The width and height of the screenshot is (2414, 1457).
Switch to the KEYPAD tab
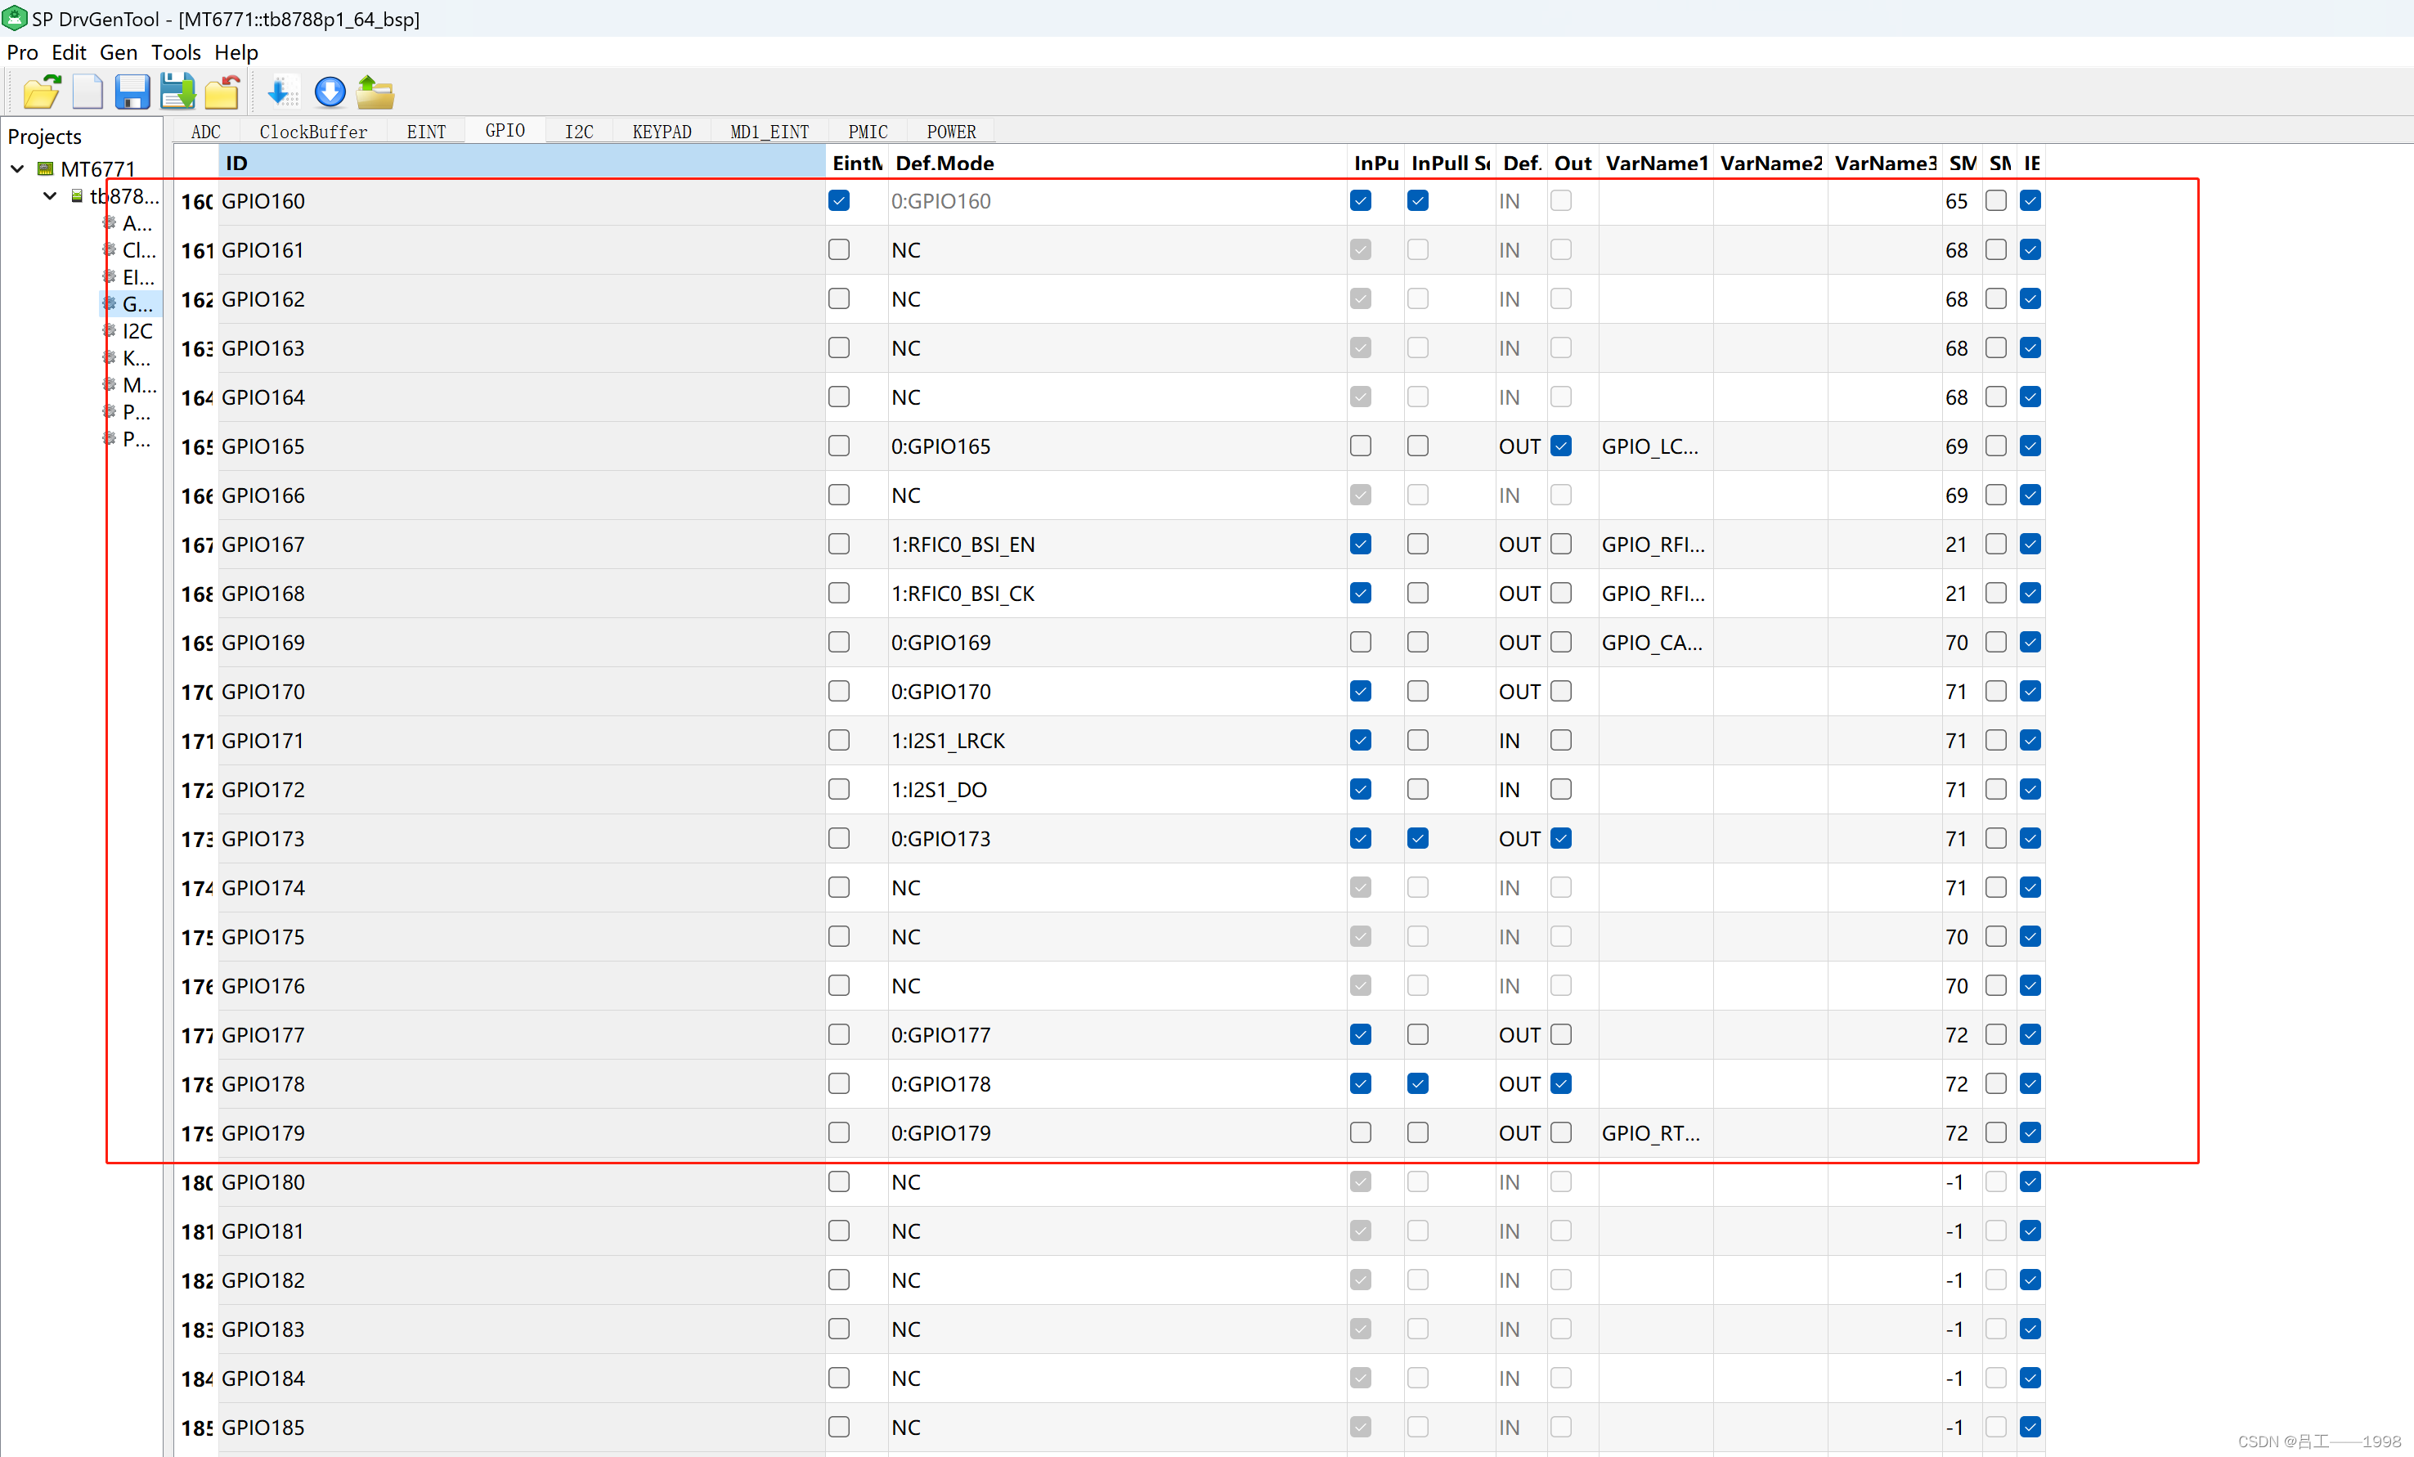662,132
